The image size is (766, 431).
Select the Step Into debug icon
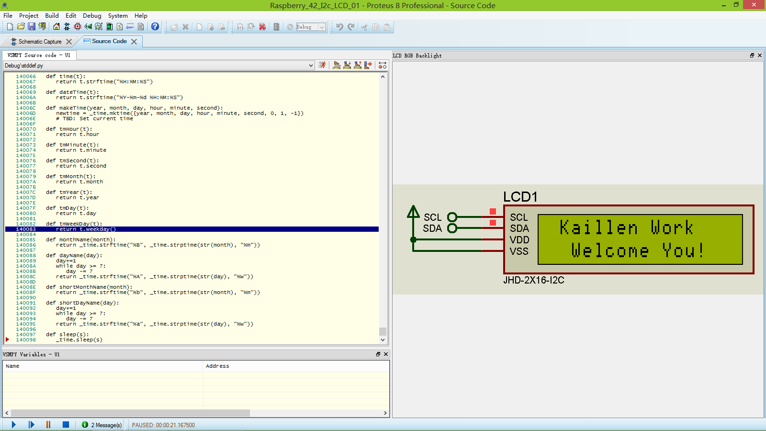click(x=348, y=66)
